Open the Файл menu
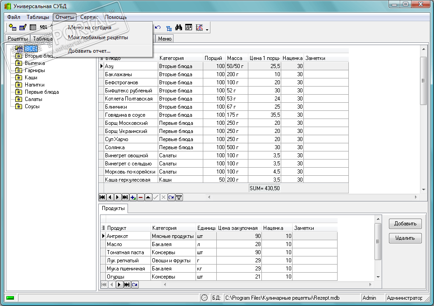The image size is (434, 306). pos(14,17)
